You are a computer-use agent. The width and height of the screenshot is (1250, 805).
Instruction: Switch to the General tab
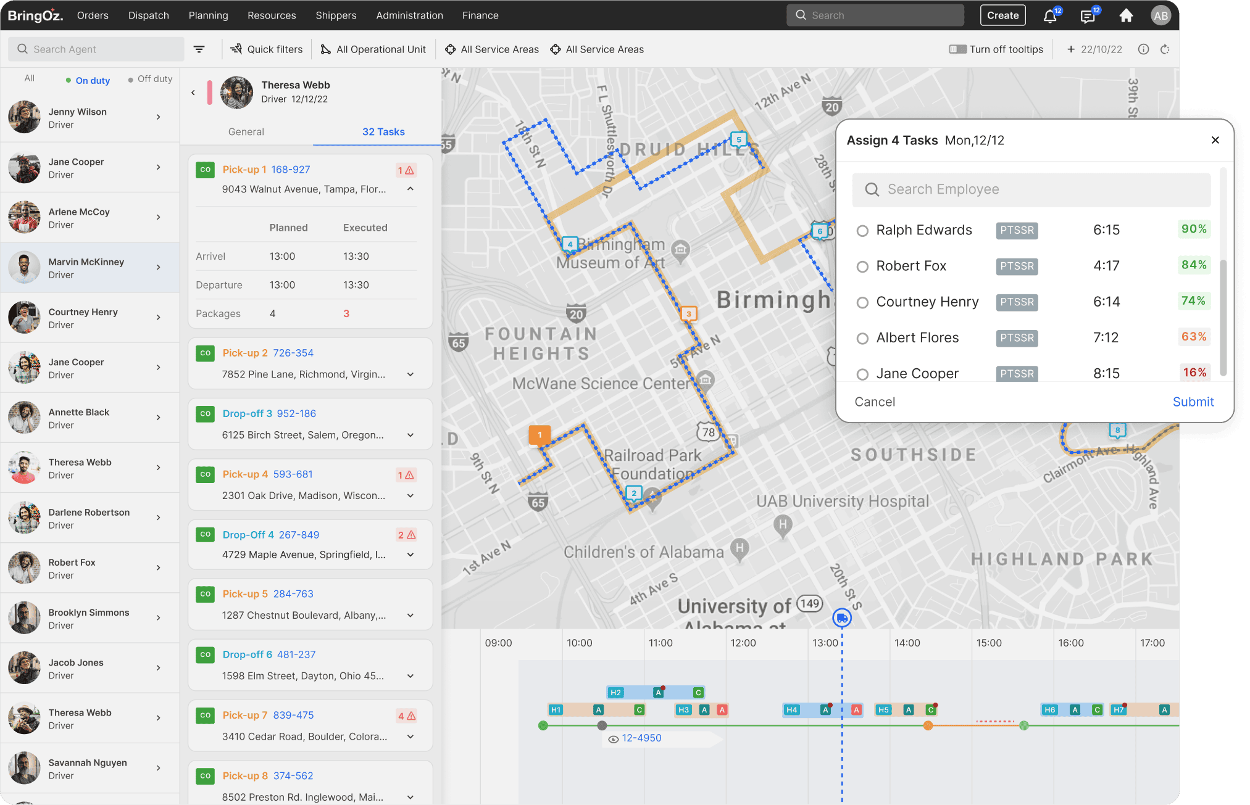click(x=246, y=132)
